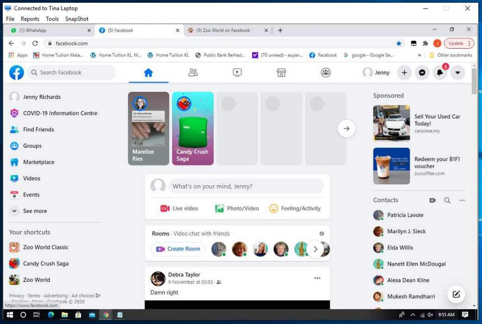Open the Candy Crush Saga story thumbnail

(193, 129)
